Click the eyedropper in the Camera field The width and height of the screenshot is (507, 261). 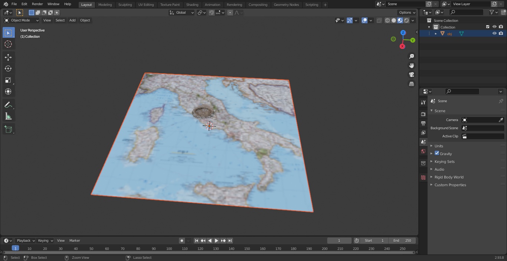pos(501,120)
